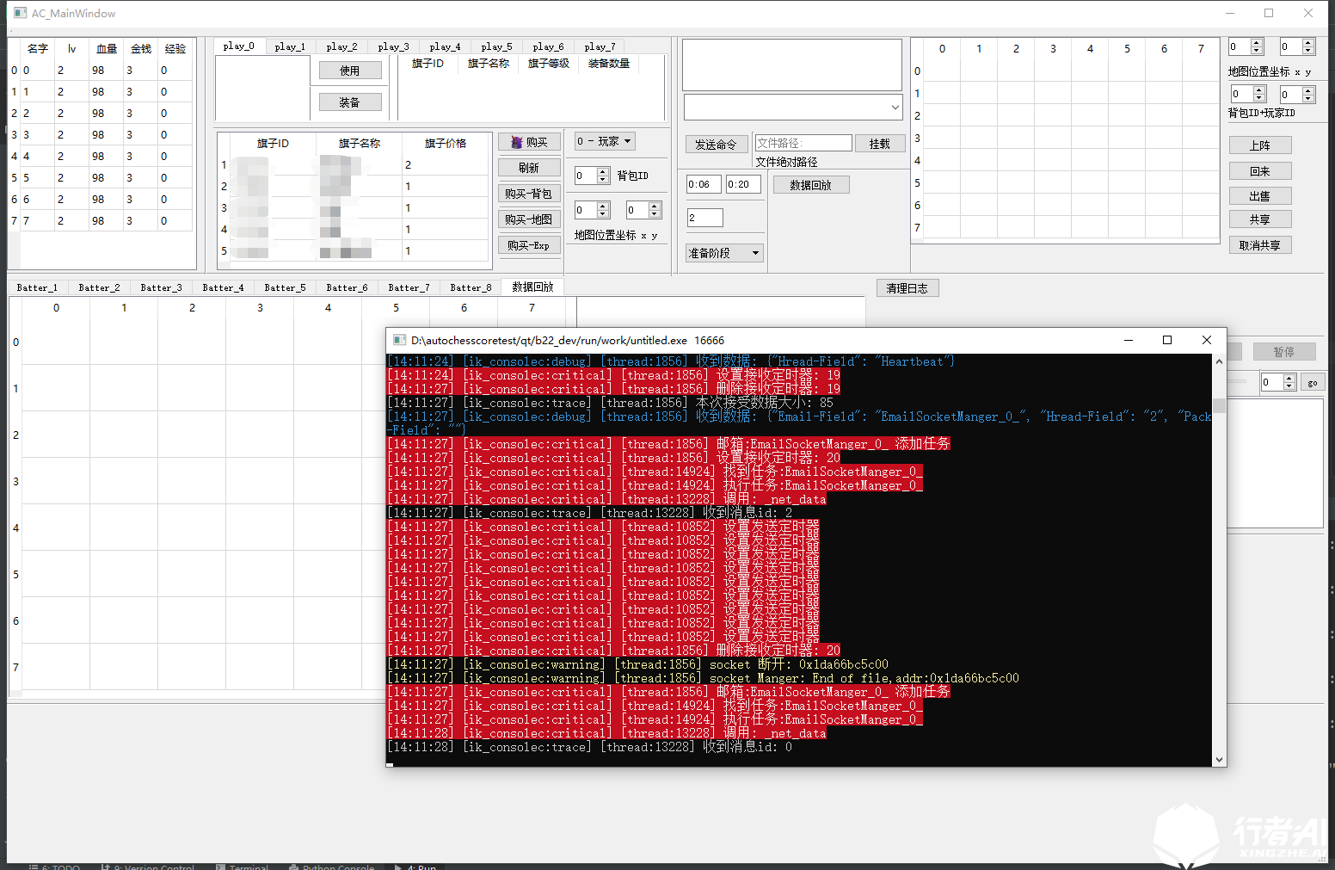Switch to the play_7 tab
This screenshot has width=1335, height=870.
600,46
